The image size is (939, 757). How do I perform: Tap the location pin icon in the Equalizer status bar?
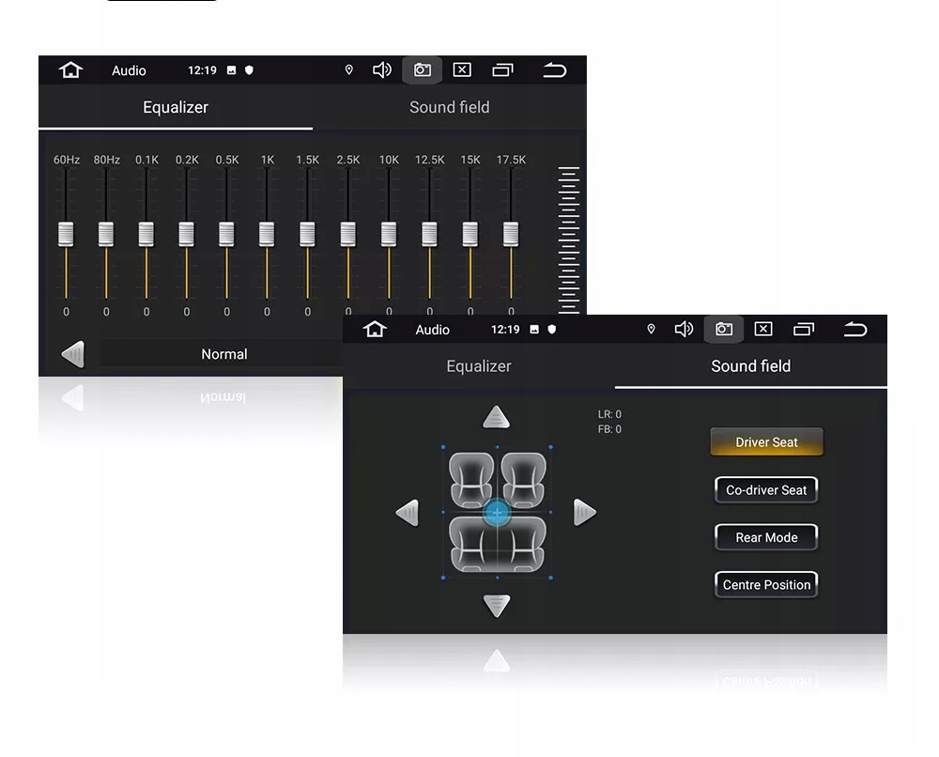click(x=349, y=70)
